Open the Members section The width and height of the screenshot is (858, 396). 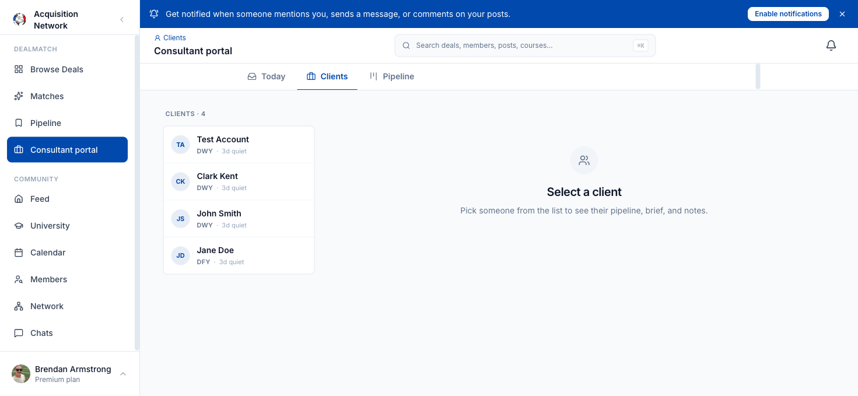[x=67, y=279]
